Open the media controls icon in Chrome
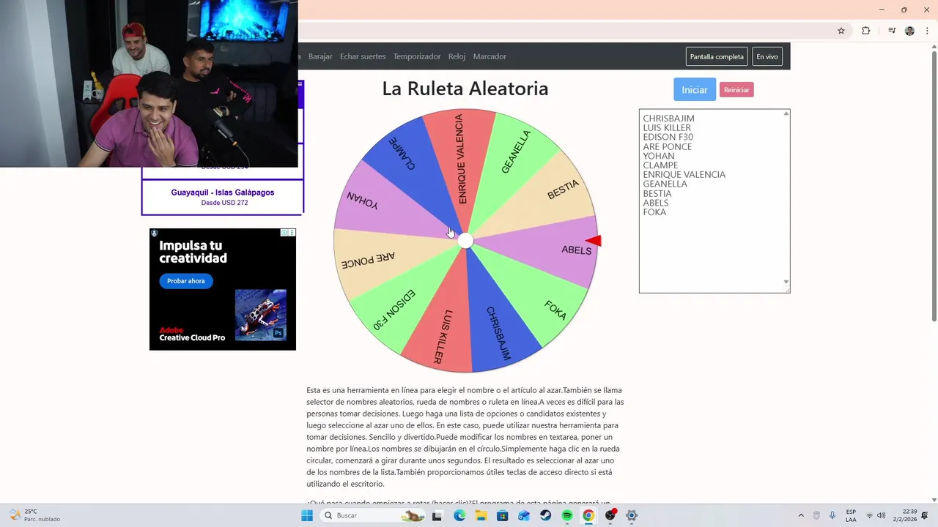938x527 pixels. (892, 31)
